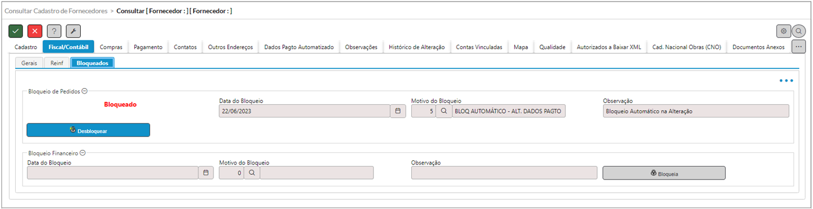Image resolution: width=813 pixels, height=209 pixels.
Task: Click the round magnifier search icon
Action: [x=799, y=31]
